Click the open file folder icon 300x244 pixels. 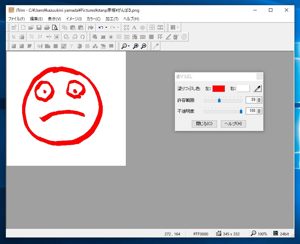click(x=31, y=28)
